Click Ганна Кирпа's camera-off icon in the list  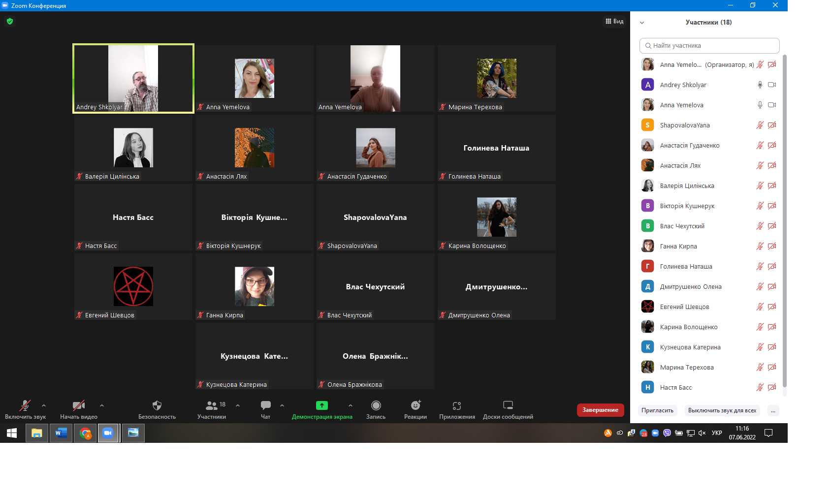[x=772, y=246]
